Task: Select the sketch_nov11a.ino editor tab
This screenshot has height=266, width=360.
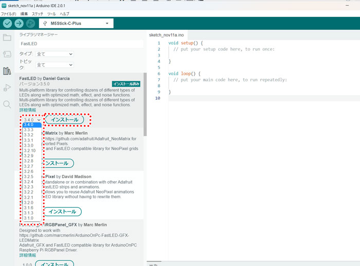Action: coord(167,35)
